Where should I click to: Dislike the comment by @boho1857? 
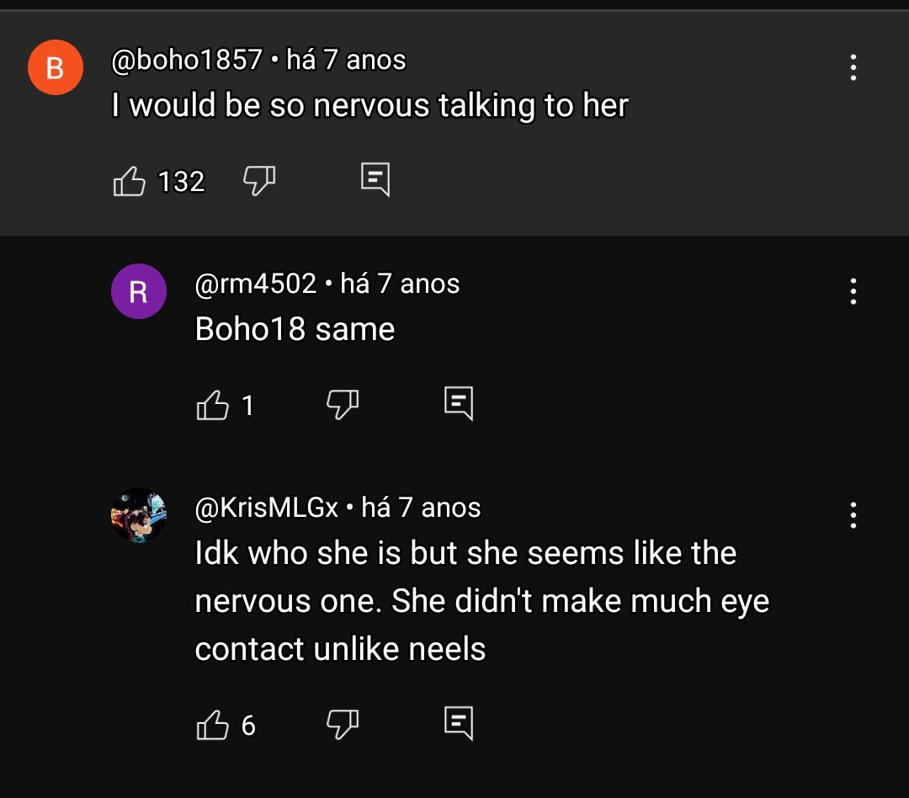pyautogui.click(x=259, y=180)
